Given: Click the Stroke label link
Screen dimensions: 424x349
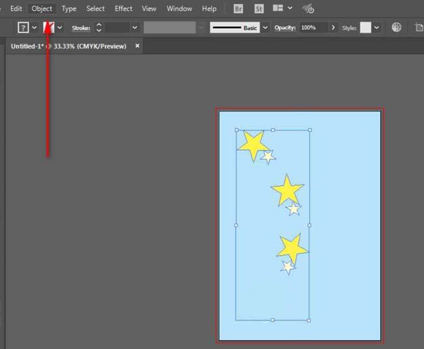Looking at the screenshot, I should (x=81, y=28).
